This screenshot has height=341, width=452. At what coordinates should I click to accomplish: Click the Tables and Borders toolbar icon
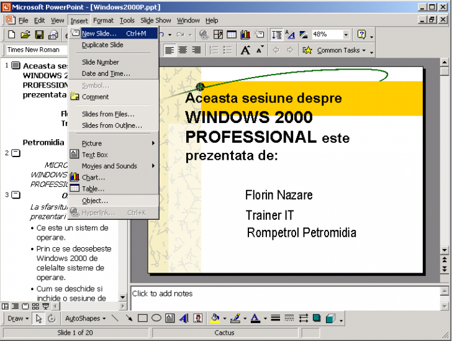pos(218,35)
